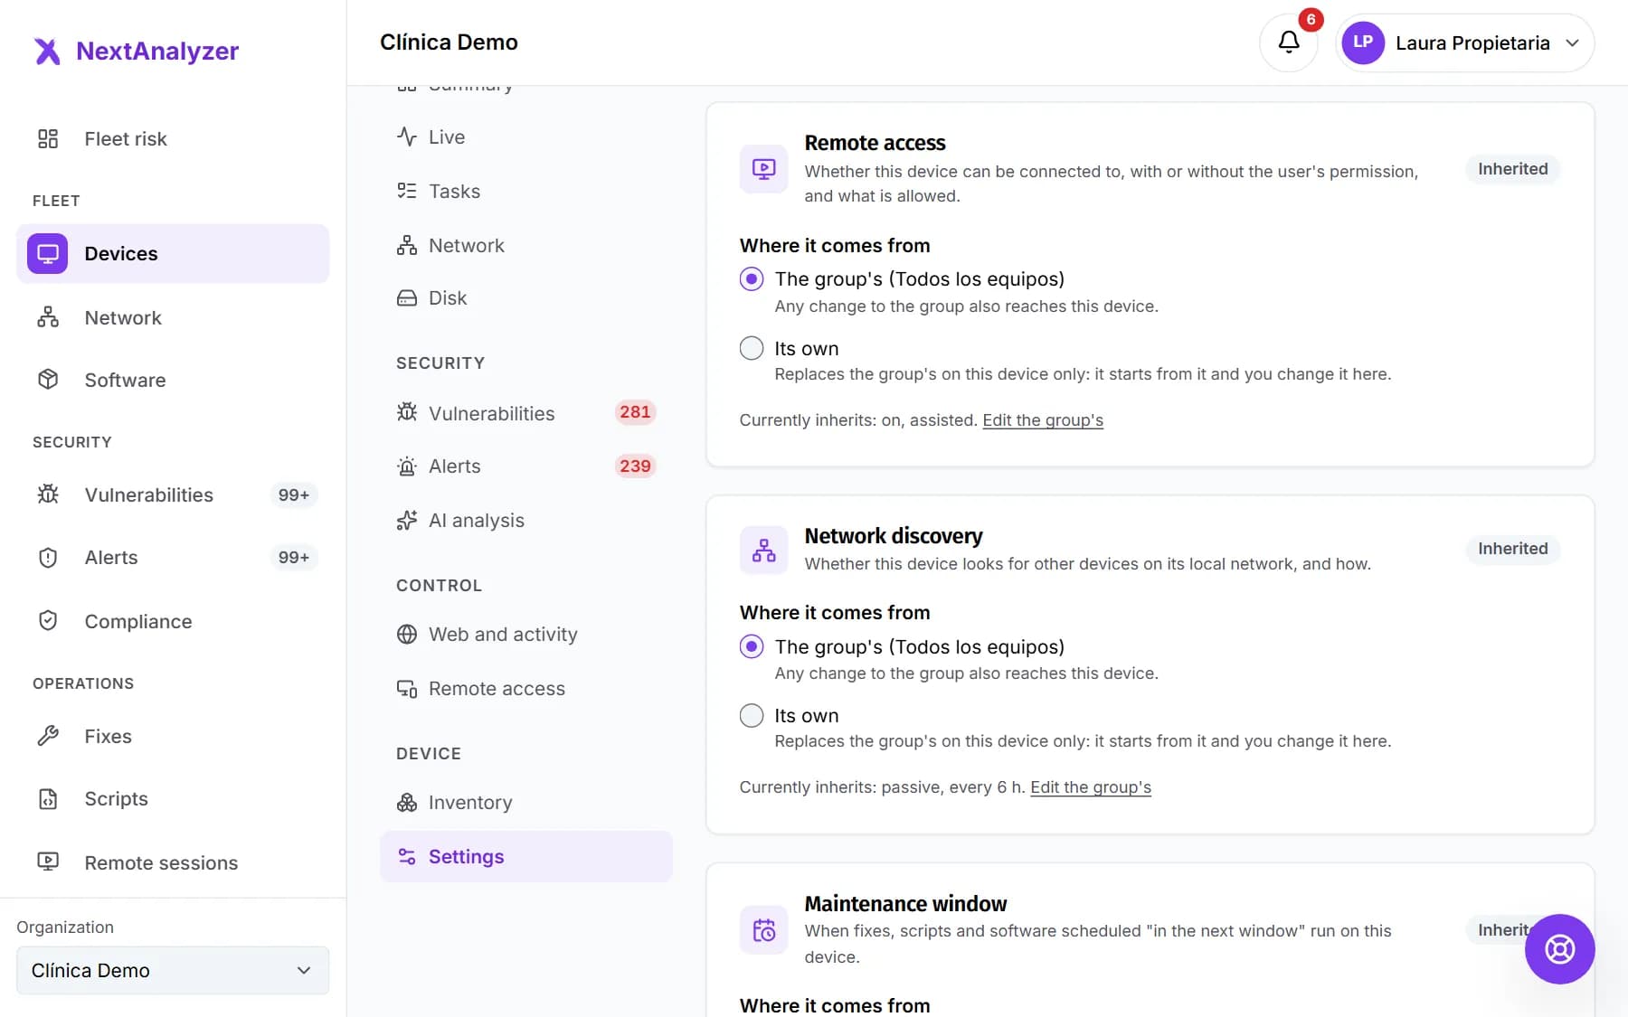Click the Fixes wrench icon
The image size is (1628, 1017).
click(48, 736)
